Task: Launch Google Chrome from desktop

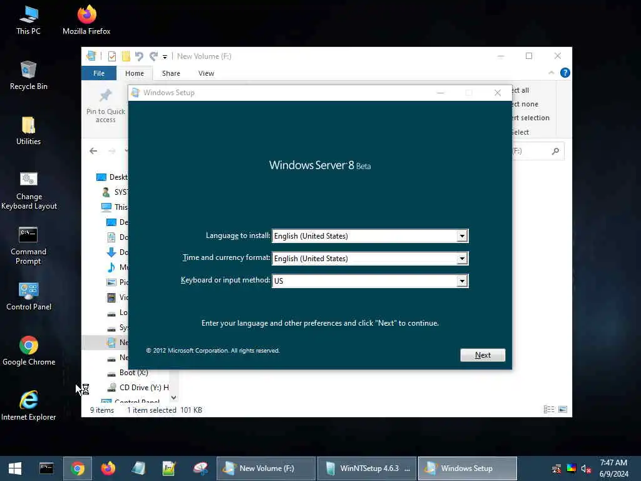Action: click(x=29, y=351)
